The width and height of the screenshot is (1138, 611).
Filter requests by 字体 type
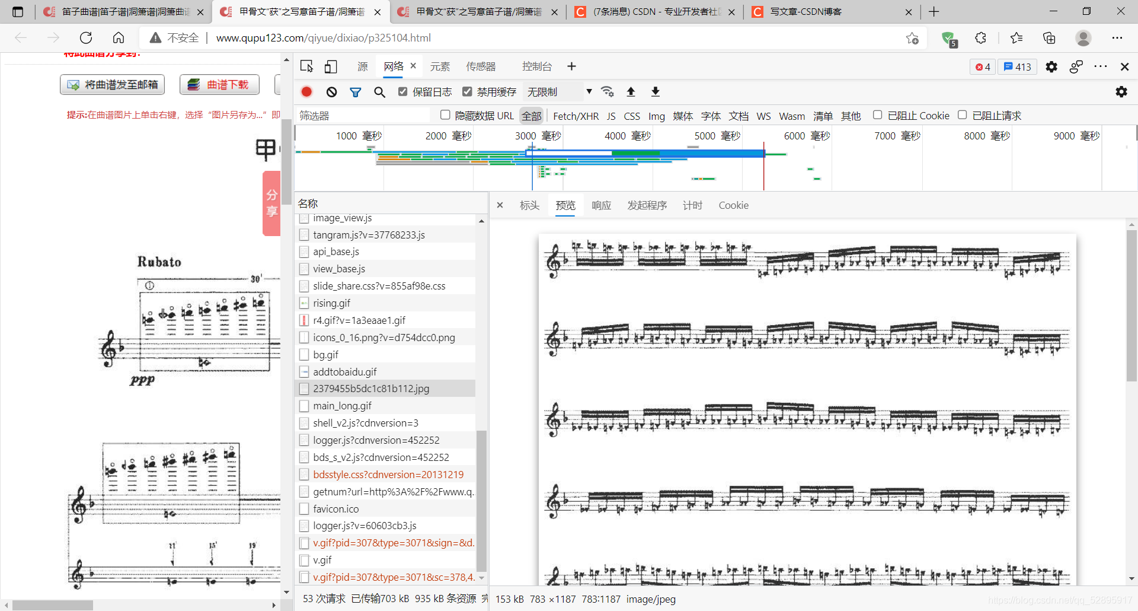(x=711, y=116)
